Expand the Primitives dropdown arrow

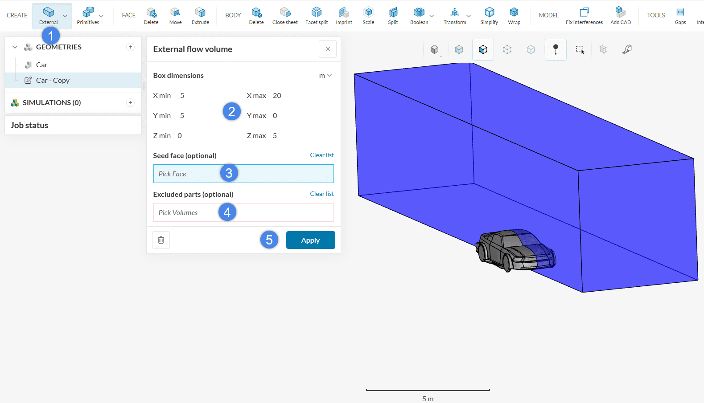(x=101, y=16)
